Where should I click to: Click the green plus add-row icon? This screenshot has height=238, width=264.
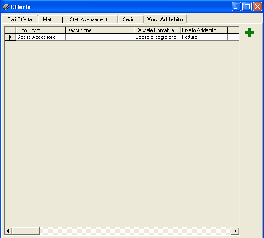(x=250, y=33)
